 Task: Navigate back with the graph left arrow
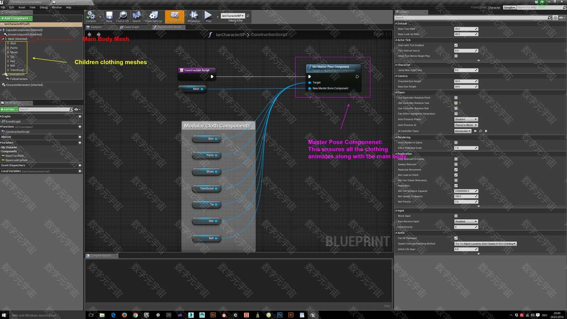click(x=89, y=34)
